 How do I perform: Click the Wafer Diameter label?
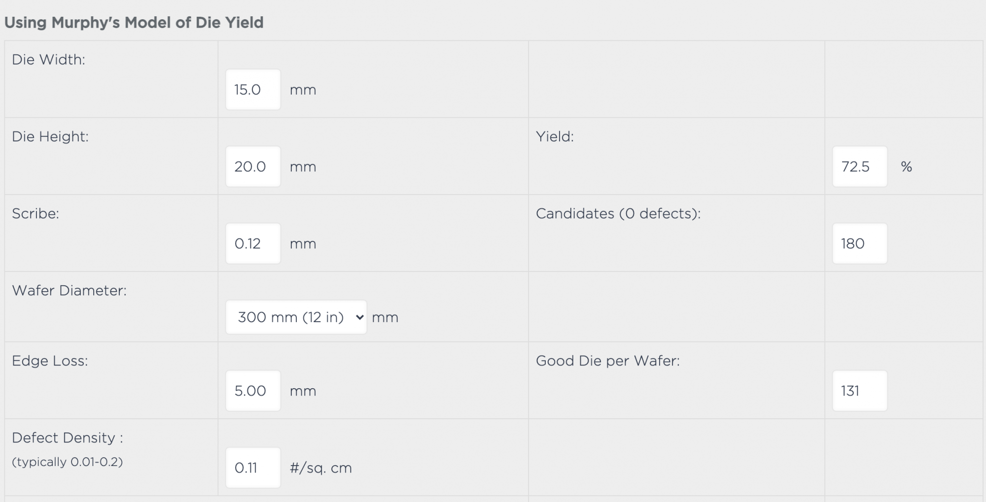pyautogui.click(x=69, y=290)
